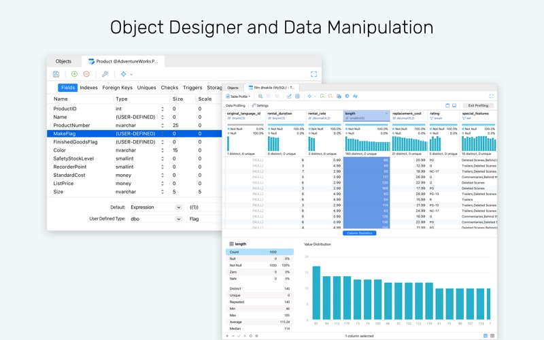Click the pencil edit icon in film toolbar
This screenshot has height=340, width=544.
289,96
